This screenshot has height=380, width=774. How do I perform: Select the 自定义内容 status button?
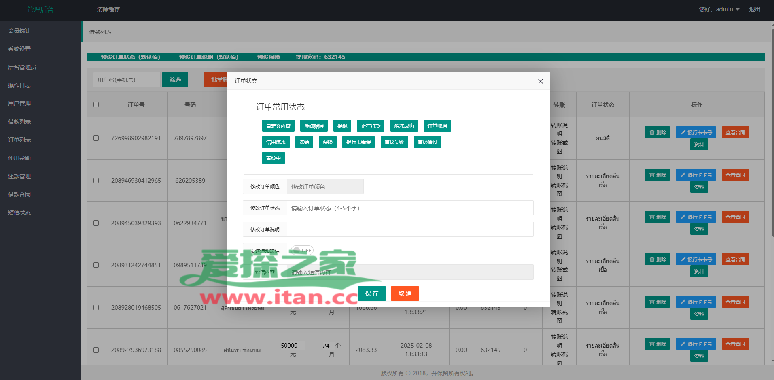pyautogui.click(x=278, y=126)
